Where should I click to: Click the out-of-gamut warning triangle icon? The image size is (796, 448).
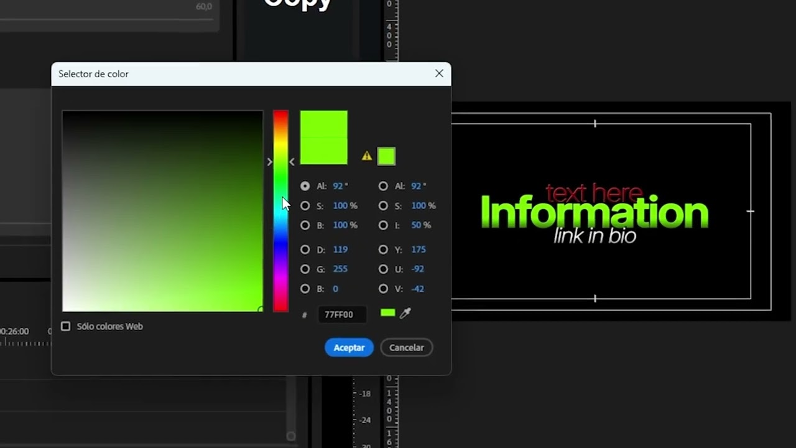click(367, 156)
